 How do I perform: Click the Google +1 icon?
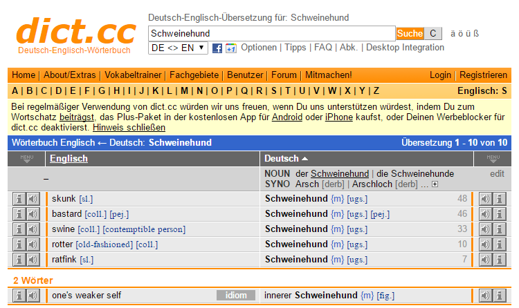[x=231, y=48]
